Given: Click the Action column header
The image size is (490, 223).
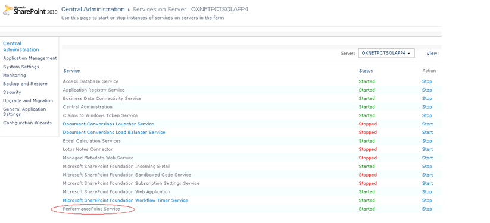Looking at the screenshot, I should tap(429, 71).
